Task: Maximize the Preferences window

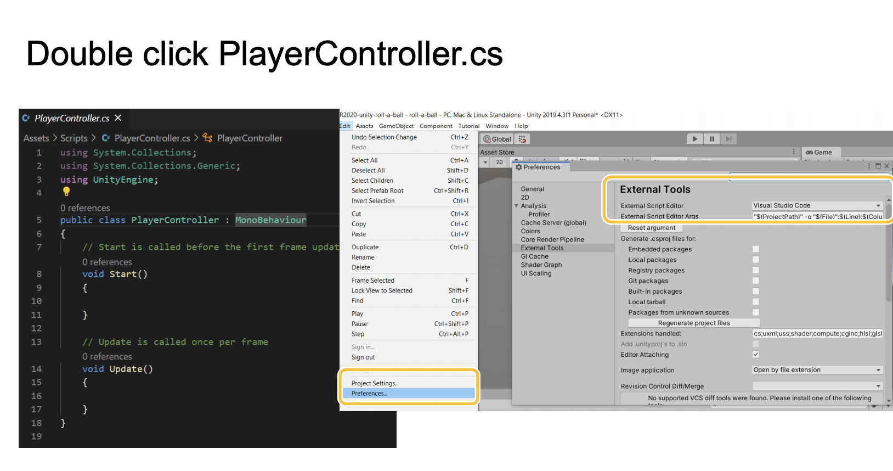Action: 878,166
